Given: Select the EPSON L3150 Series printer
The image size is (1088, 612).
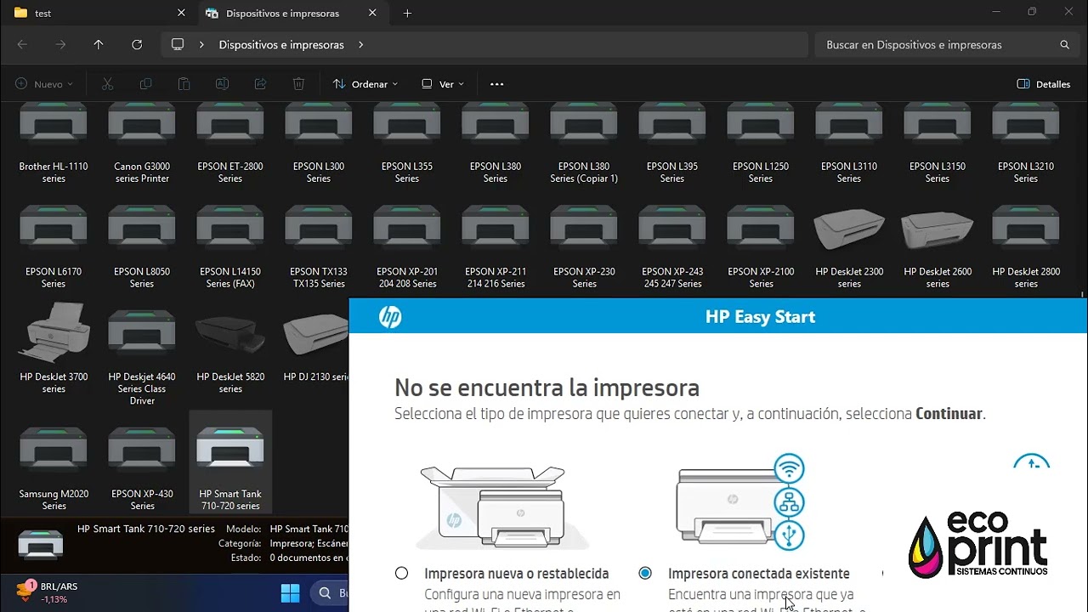Looking at the screenshot, I should 938,143.
